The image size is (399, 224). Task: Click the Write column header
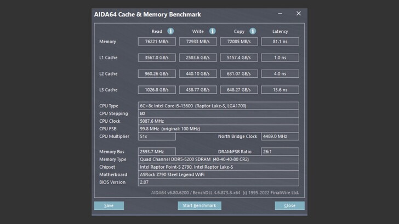click(x=198, y=32)
